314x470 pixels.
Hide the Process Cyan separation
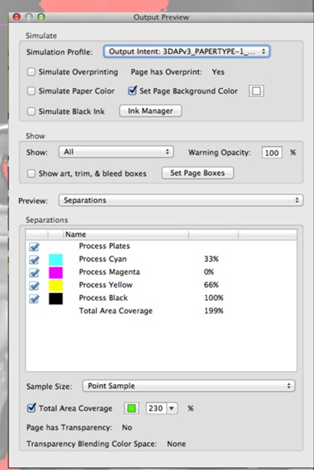tap(34, 260)
